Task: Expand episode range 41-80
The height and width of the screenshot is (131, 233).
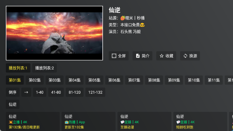Action: [56, 92]
